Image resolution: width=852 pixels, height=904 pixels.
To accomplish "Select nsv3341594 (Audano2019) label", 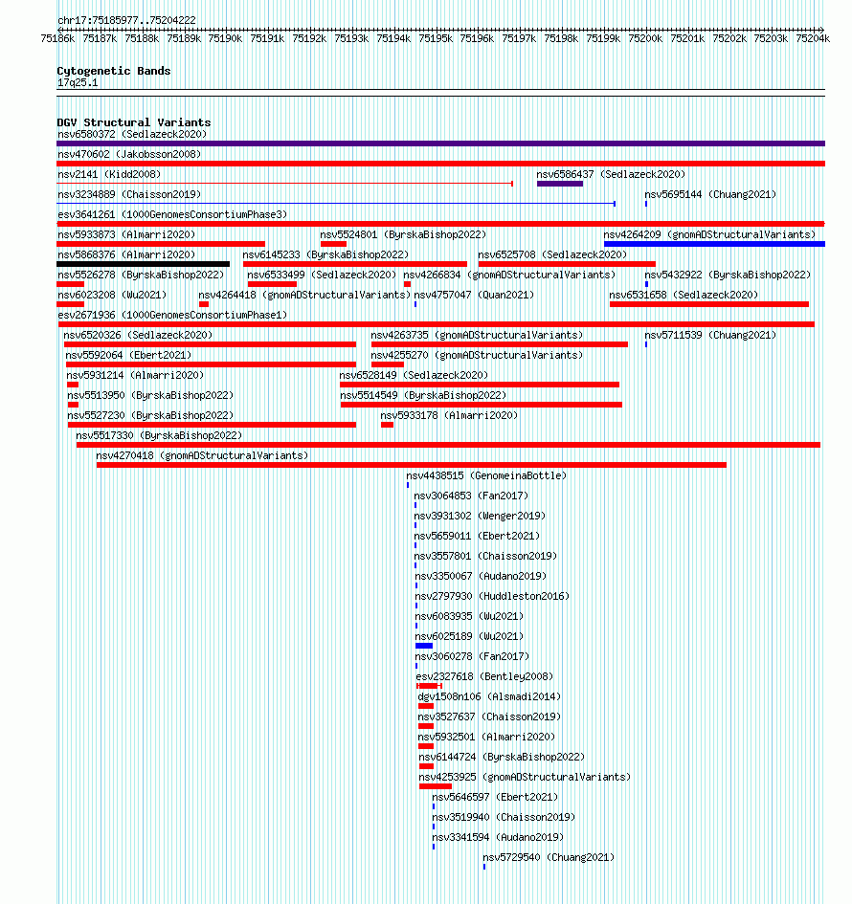I will pyautogui.click(x=498, y=838).
